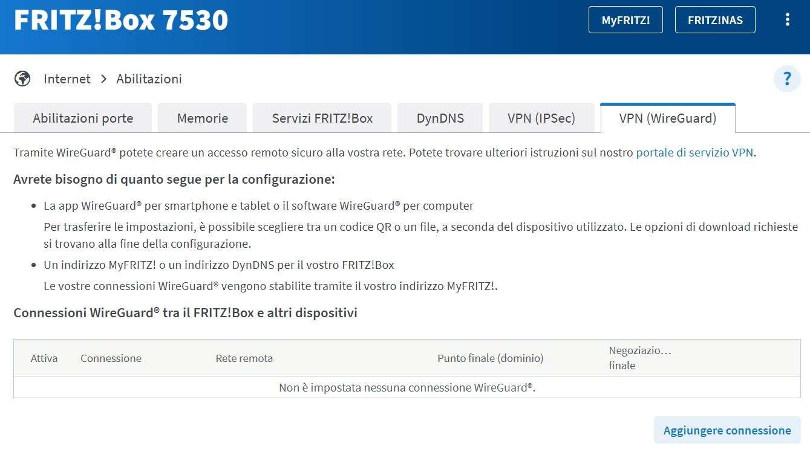Click the Connessione column header
The width and height of the screenshot is (810, 455).
(111, 358)
